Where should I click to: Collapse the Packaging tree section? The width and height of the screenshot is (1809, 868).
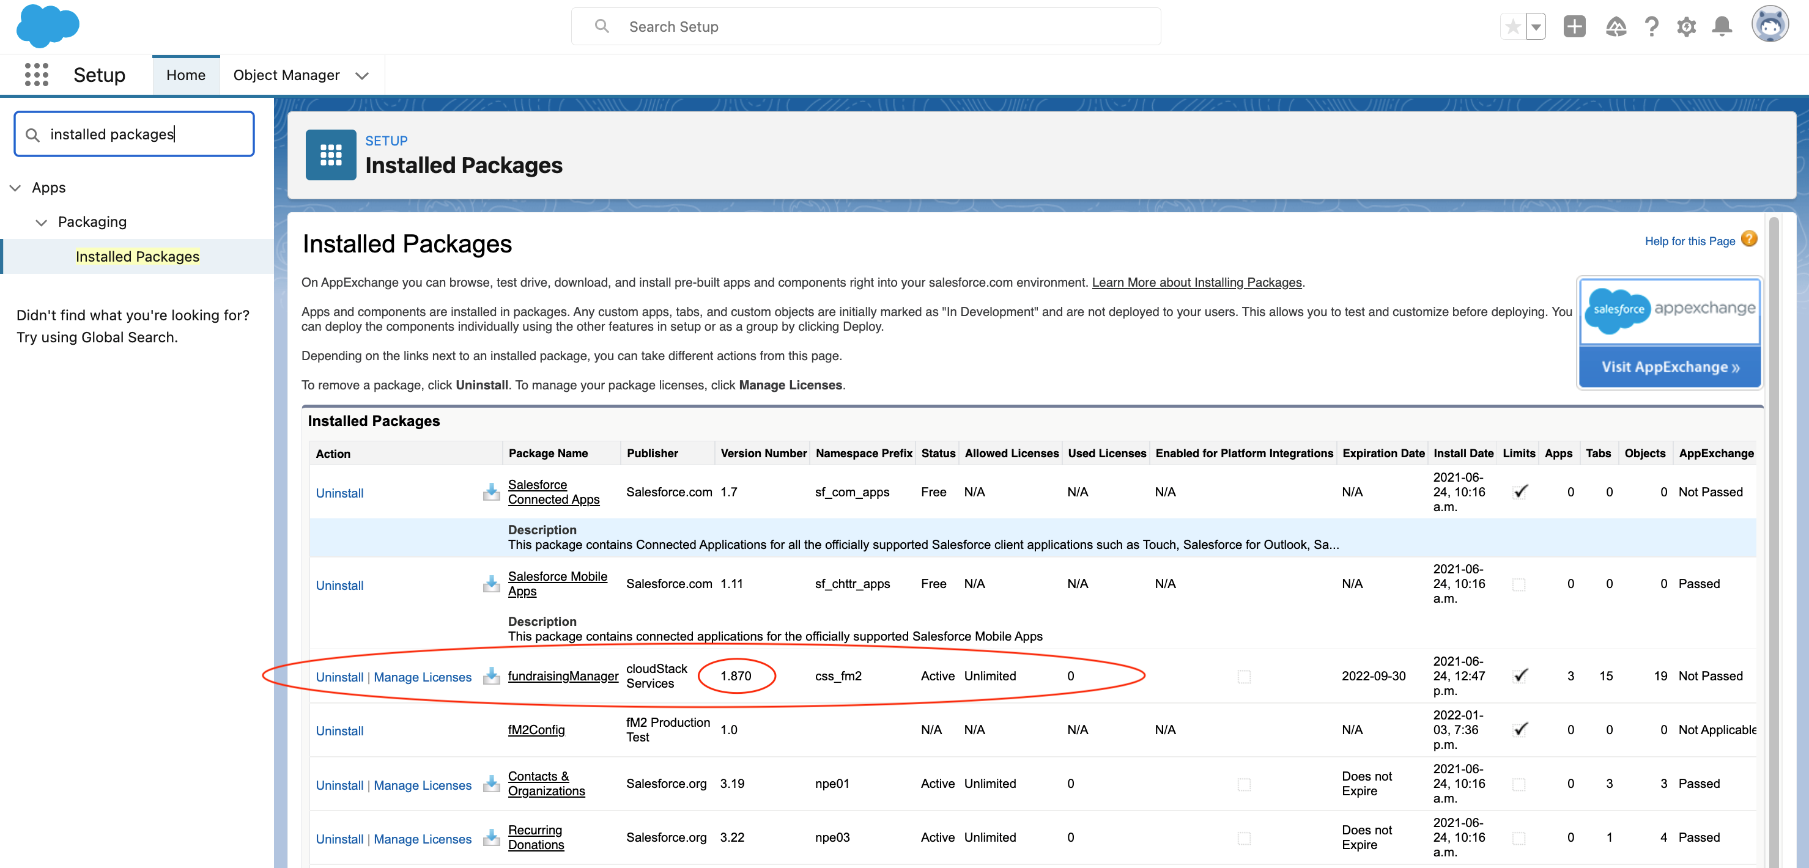[42, 222]
